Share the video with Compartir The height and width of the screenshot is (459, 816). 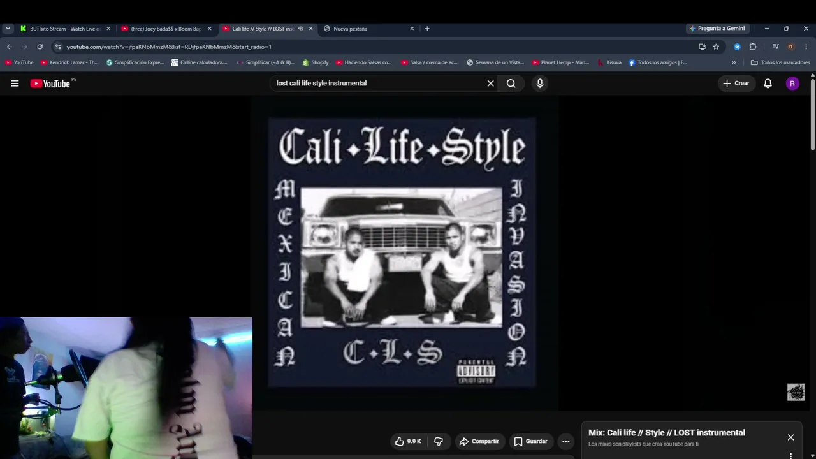click(x=479, y=441)
